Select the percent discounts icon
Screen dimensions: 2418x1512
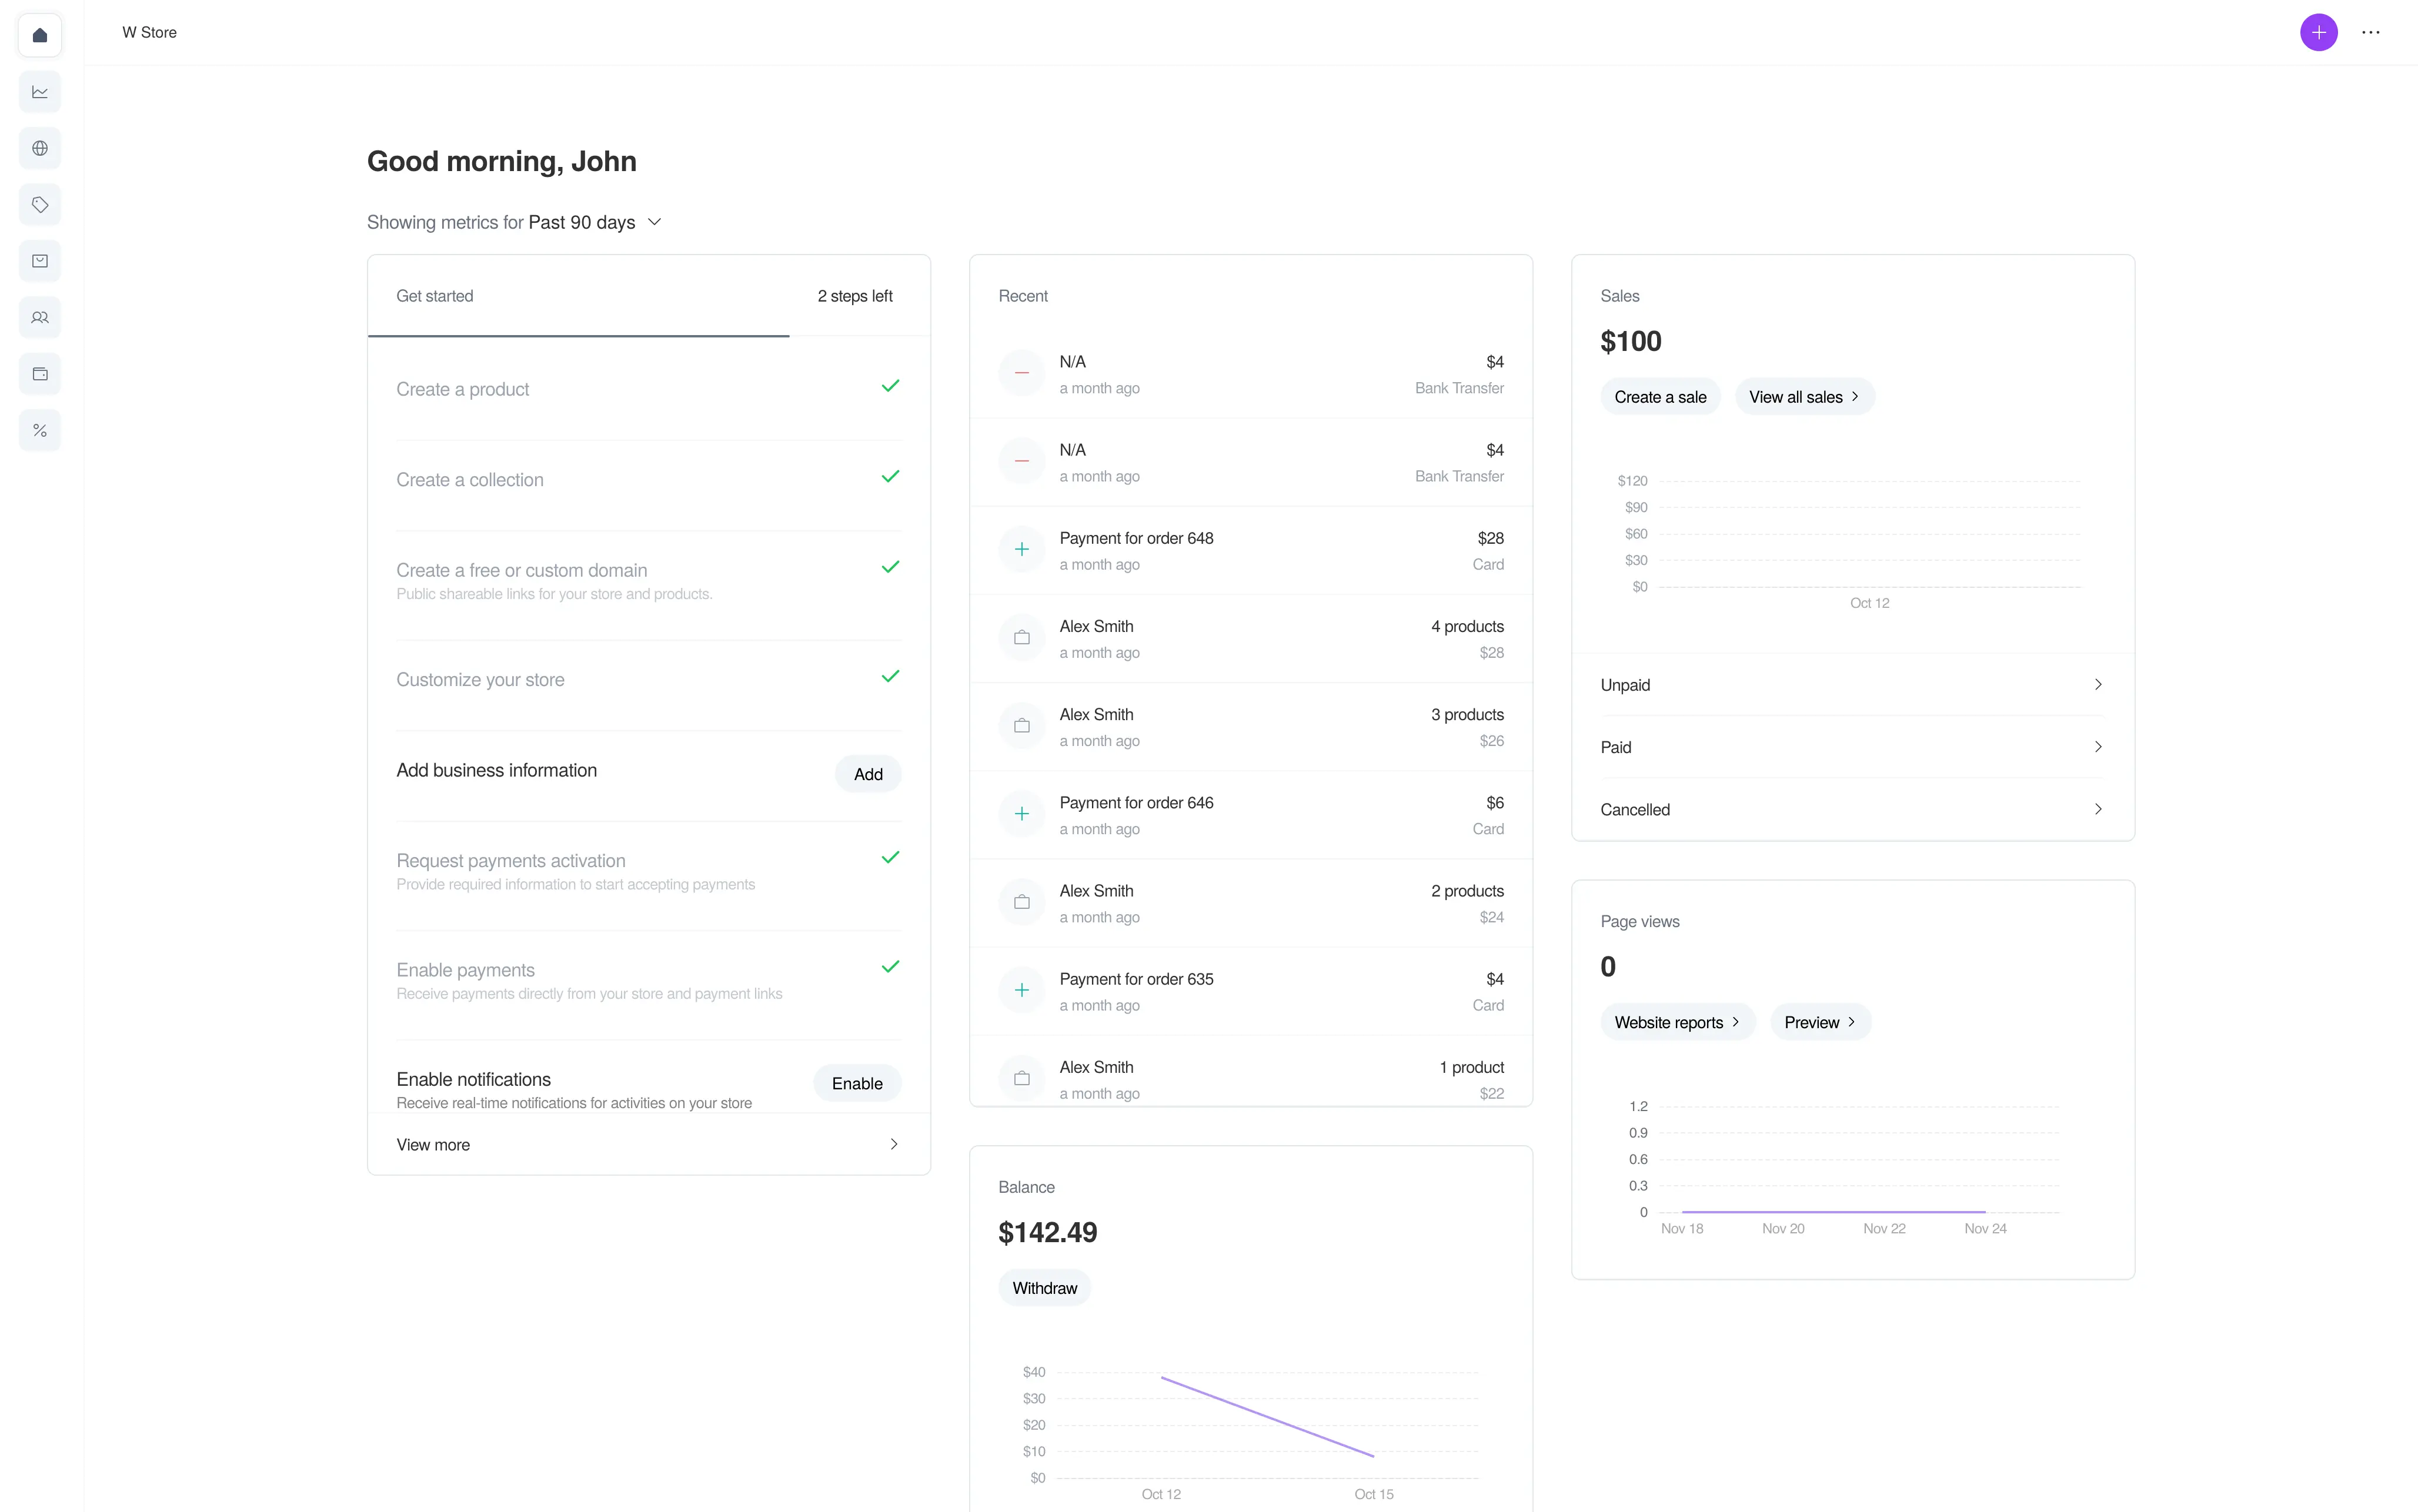40,430
